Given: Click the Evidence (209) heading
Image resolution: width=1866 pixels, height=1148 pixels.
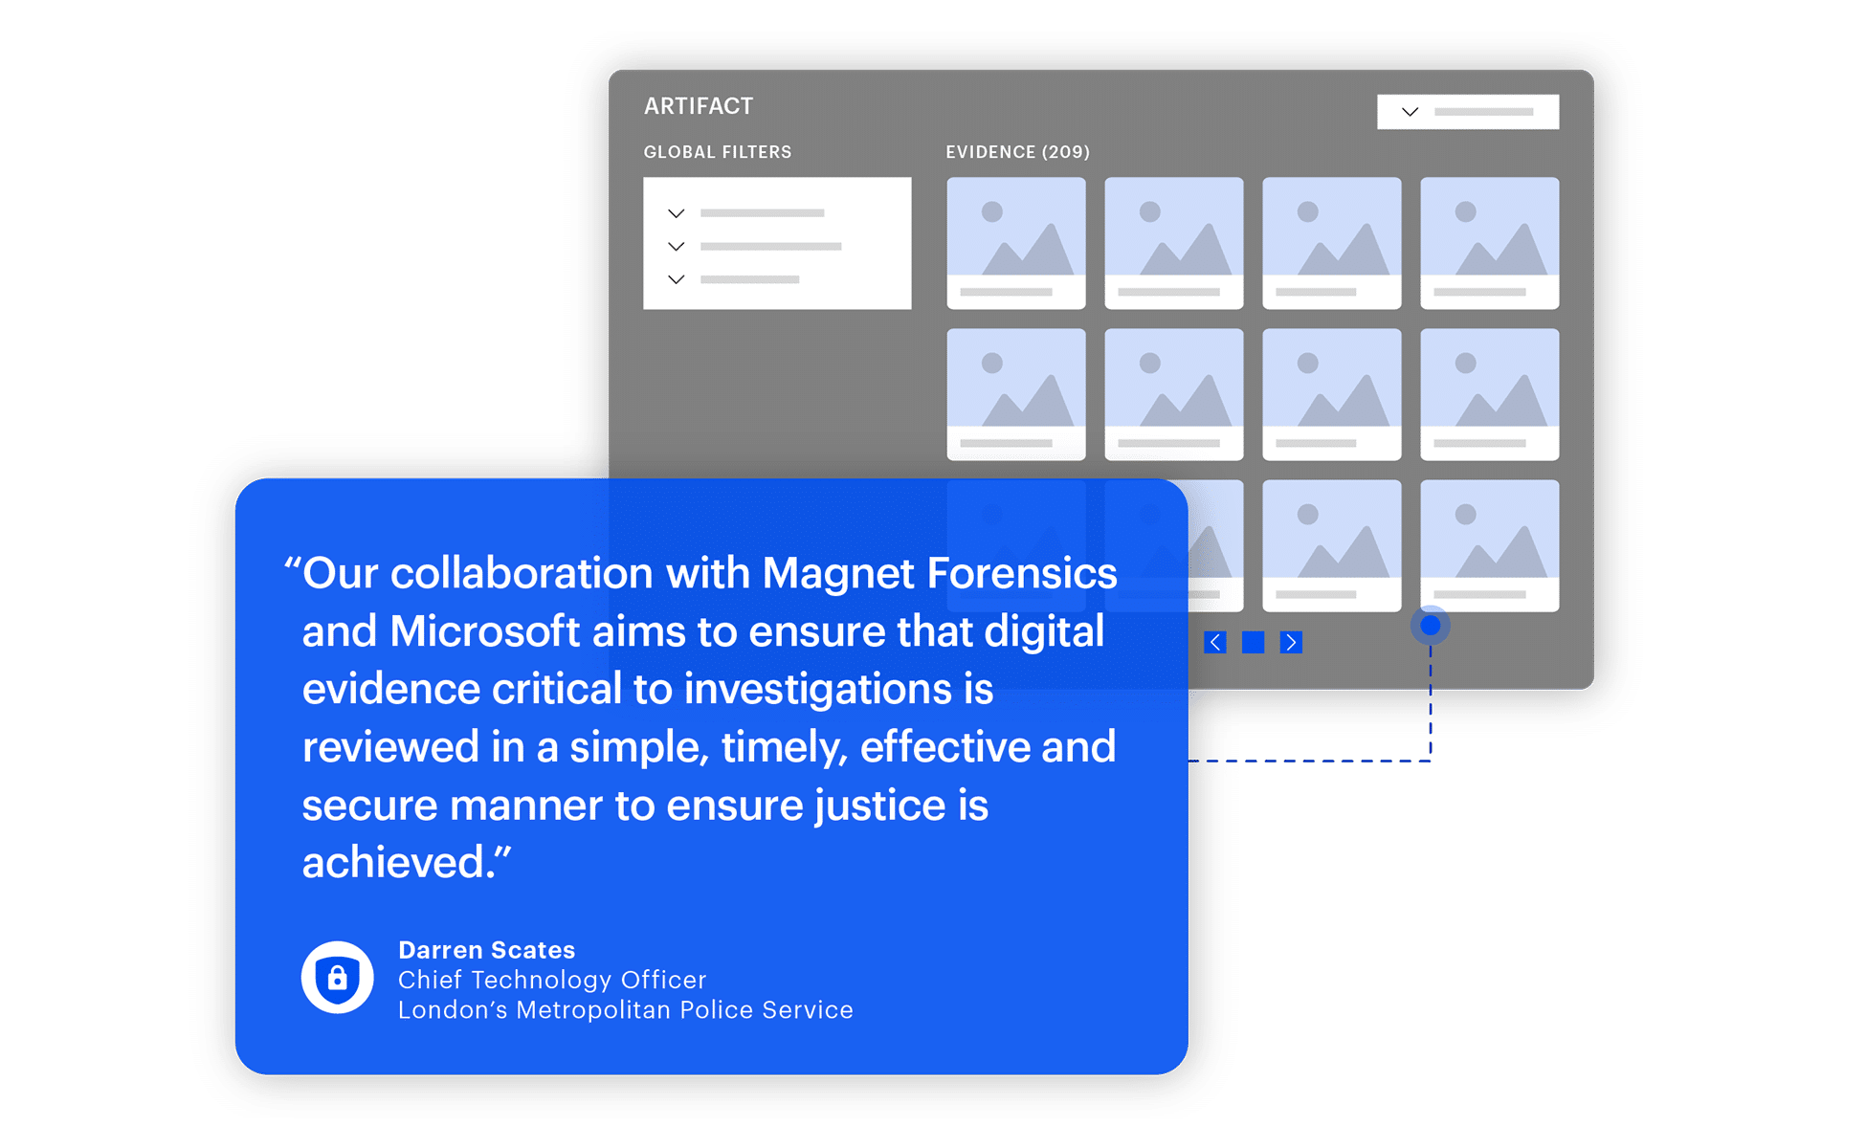Looking at the screenshot, I should click(1017, 152).
